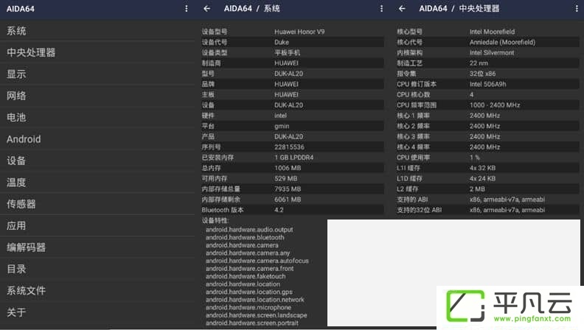584x330 pixels.
Task: Select android.hardware.camera.autofocus feature line
Action: (257, 261)
